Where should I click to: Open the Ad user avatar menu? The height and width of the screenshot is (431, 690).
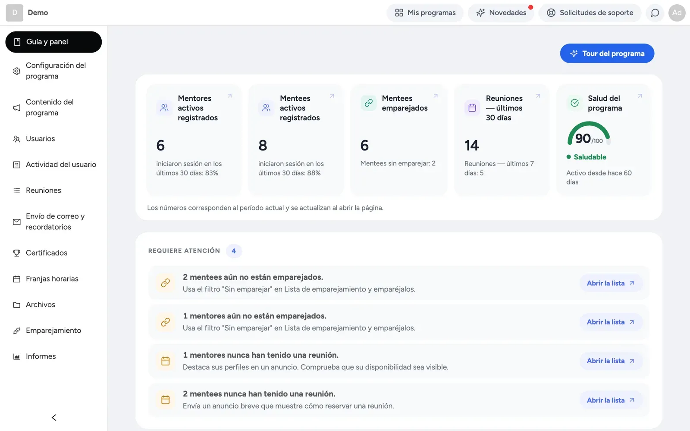pyautogui.click(x=677, y=13)
